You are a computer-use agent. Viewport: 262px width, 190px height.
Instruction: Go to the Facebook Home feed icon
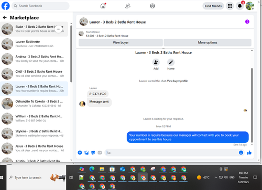point(103,6)
